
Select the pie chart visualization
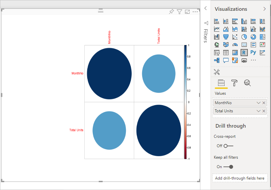point(244,37)
